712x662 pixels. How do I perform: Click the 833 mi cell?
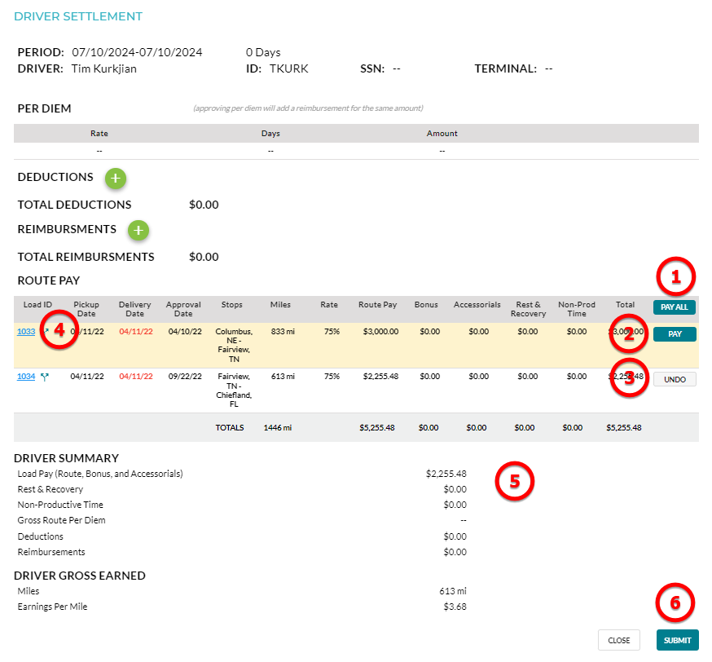coord(283,332)
